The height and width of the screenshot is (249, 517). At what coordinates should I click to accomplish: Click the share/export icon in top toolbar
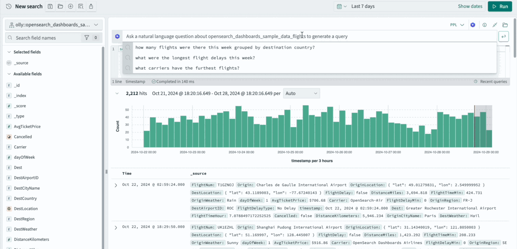tap(91, 6)
